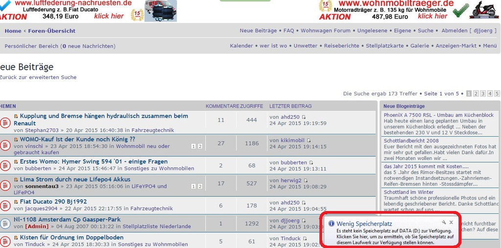Dismiss the Wenig Speicherplatz notification

tap(451, 223)
